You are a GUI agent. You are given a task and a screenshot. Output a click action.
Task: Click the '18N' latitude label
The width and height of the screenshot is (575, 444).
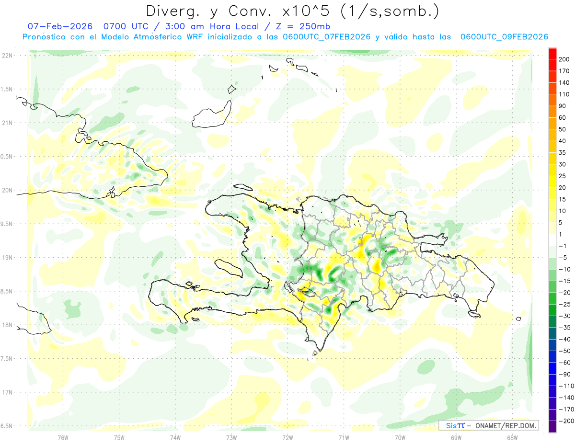[7, 325]
